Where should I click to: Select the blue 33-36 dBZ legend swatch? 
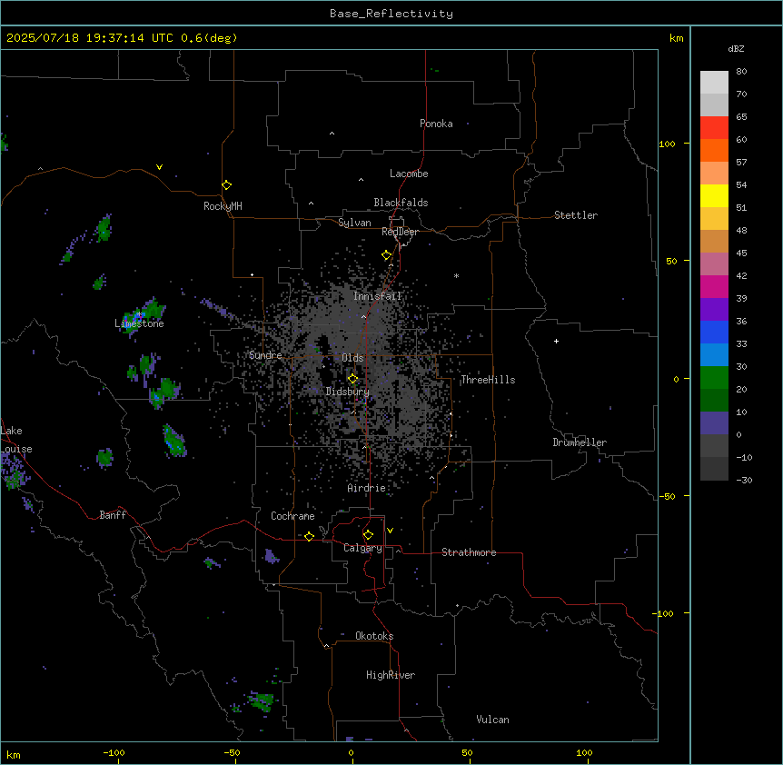714,332
